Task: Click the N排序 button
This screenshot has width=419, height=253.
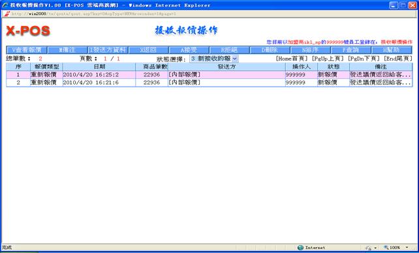Action: point(311,50)
